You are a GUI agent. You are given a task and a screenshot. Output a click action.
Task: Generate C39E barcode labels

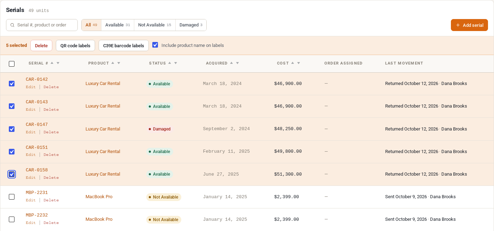[x=124, y=45]
